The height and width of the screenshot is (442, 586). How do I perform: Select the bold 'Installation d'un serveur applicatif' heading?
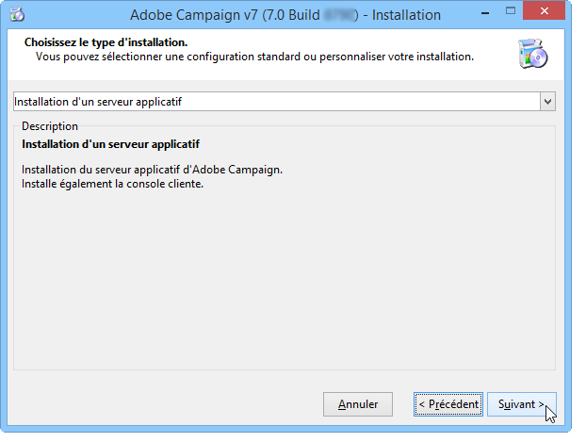click(110, 144)
